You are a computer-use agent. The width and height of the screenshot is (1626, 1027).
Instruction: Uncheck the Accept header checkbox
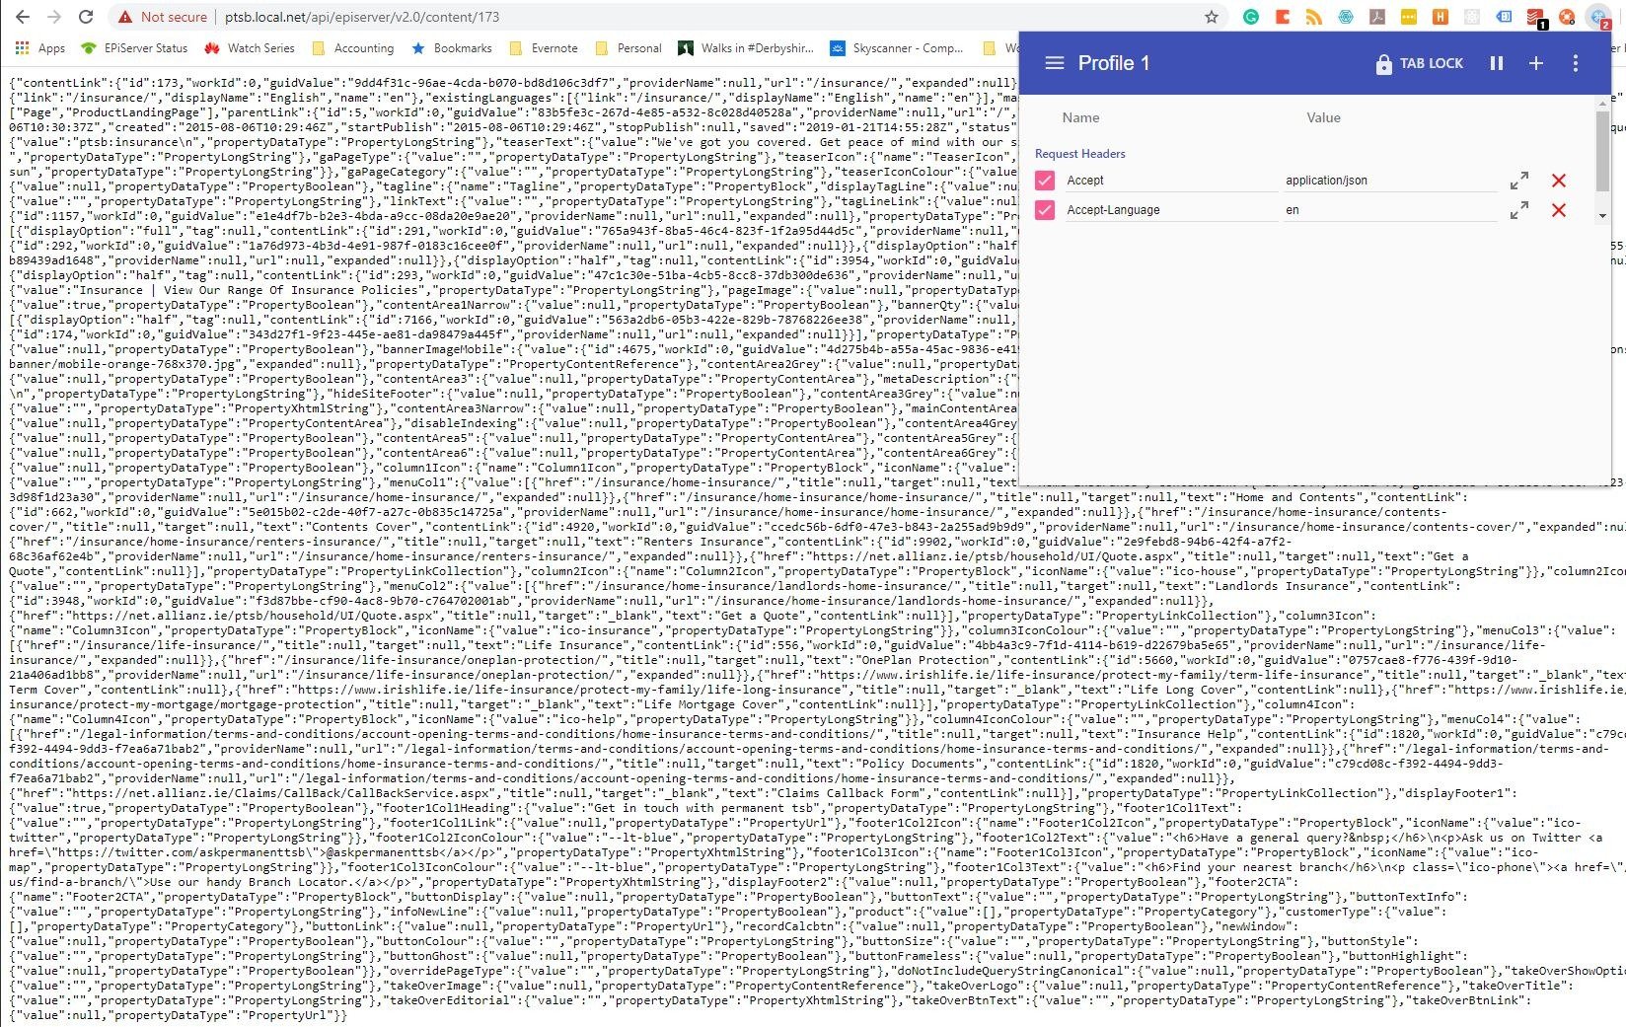pyautogui.click(x=1045, y=181)
